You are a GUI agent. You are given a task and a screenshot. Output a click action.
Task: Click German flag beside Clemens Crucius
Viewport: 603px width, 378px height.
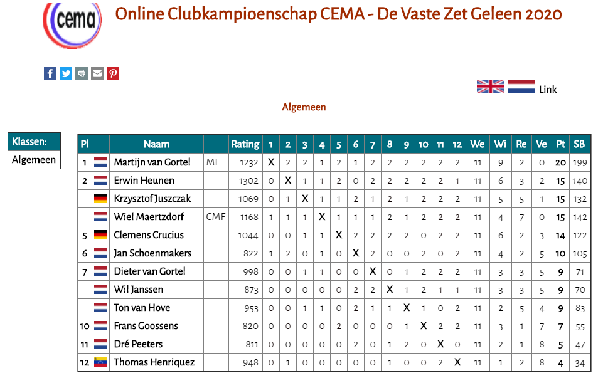click(x=100, y=234)
